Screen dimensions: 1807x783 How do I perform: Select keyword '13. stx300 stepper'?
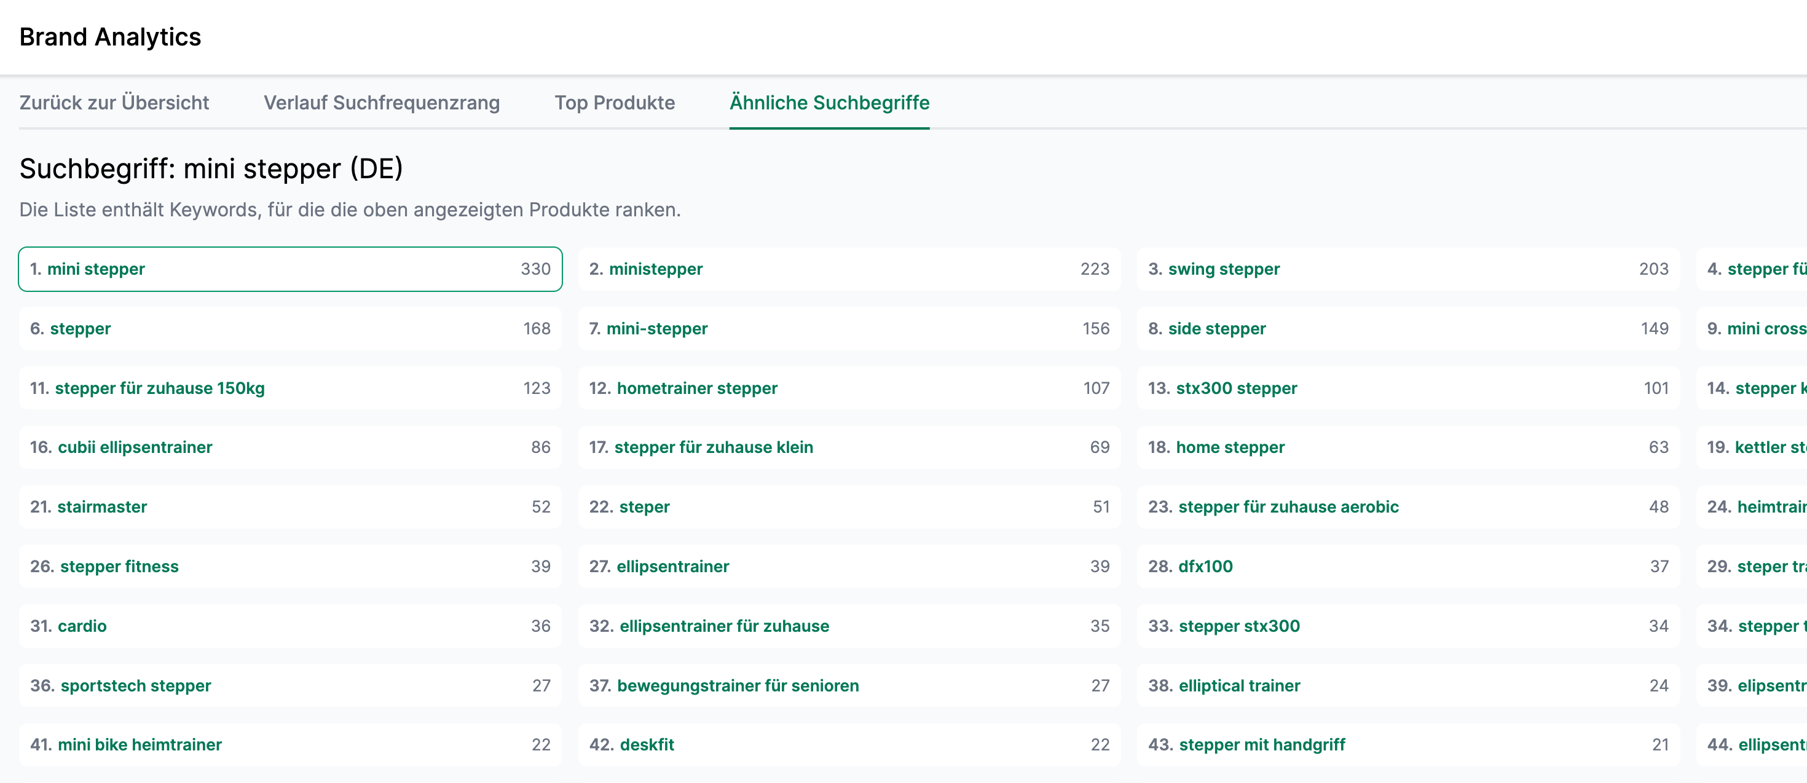point(1409,388)
